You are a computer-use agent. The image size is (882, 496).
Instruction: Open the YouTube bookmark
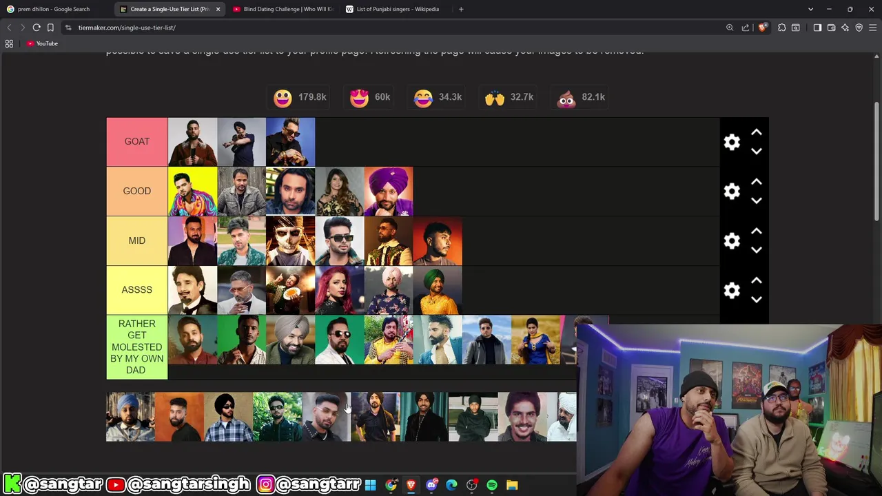pyautogui.click(x=42, y=43)
